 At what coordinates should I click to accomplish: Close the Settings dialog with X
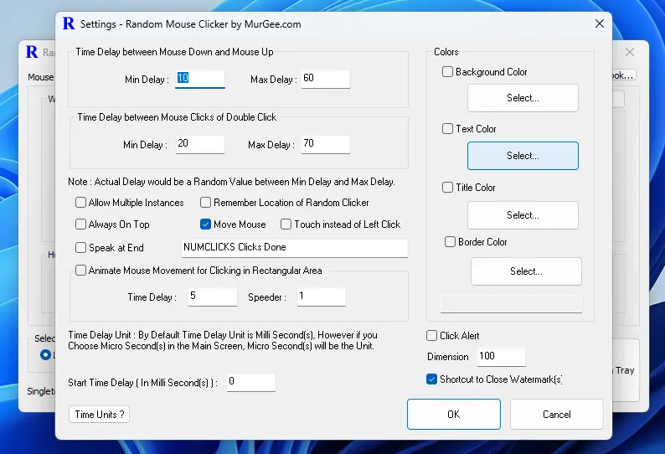pyautogui.click(x=600, y=23)
